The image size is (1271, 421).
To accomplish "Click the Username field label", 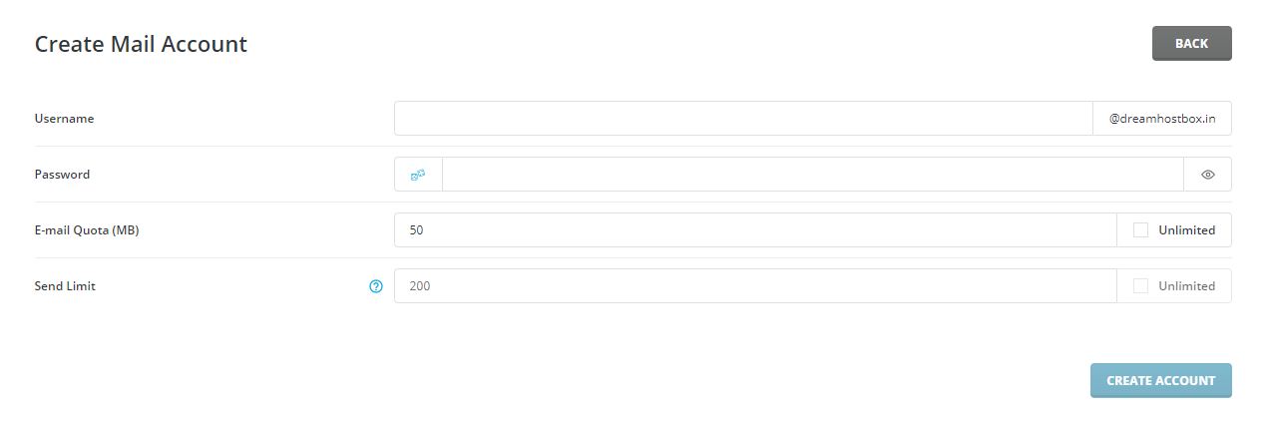I will [64, 118].
